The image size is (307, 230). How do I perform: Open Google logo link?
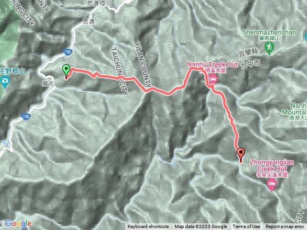tap(18, 224)
